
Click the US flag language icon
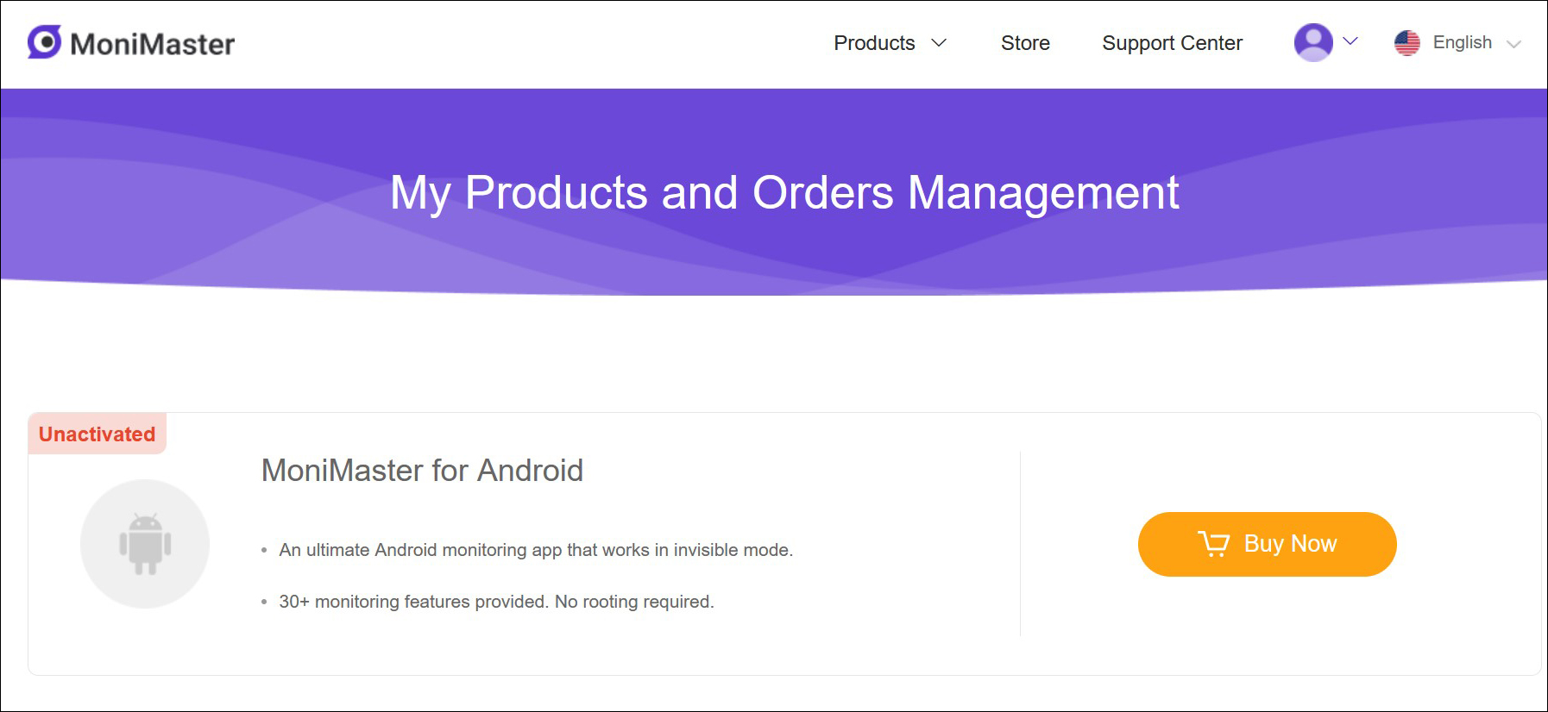(1406, 43)
